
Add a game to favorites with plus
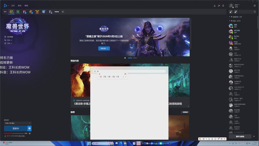[63, 12]
